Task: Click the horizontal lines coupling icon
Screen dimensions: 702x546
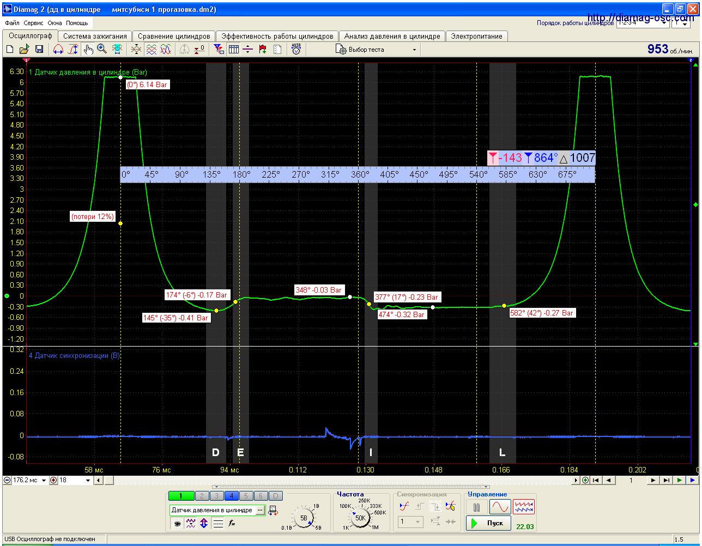Action: click(218, 523)
